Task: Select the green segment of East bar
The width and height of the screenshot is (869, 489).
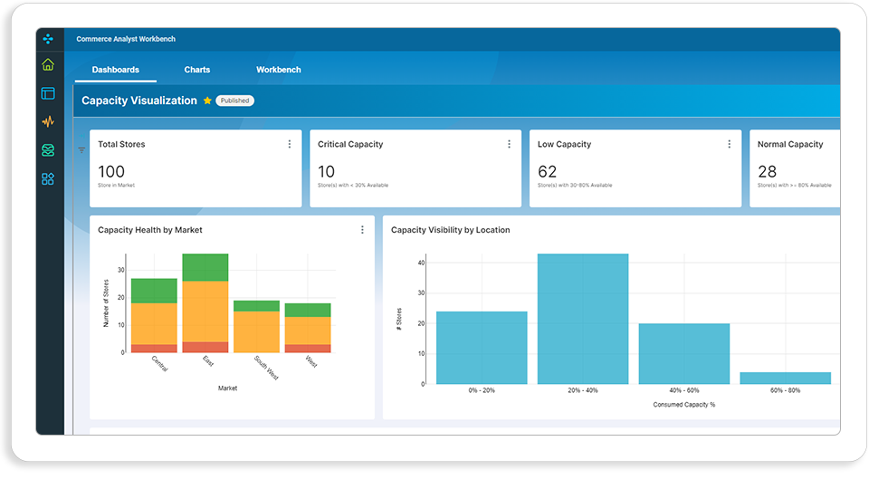Action: [205, 267]
